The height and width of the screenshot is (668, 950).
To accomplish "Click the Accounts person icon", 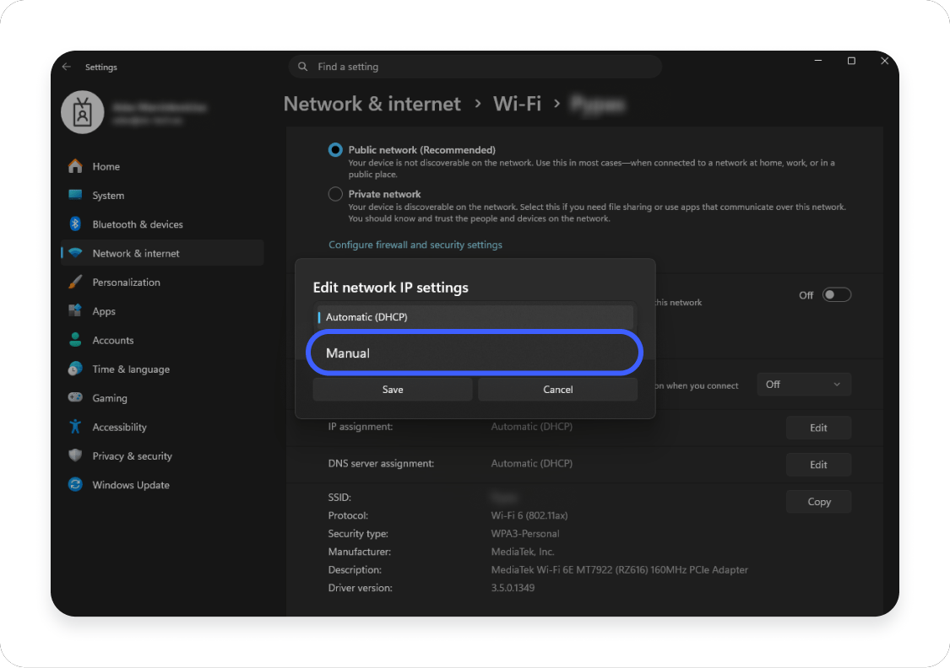I will click(x=75, y=339).
